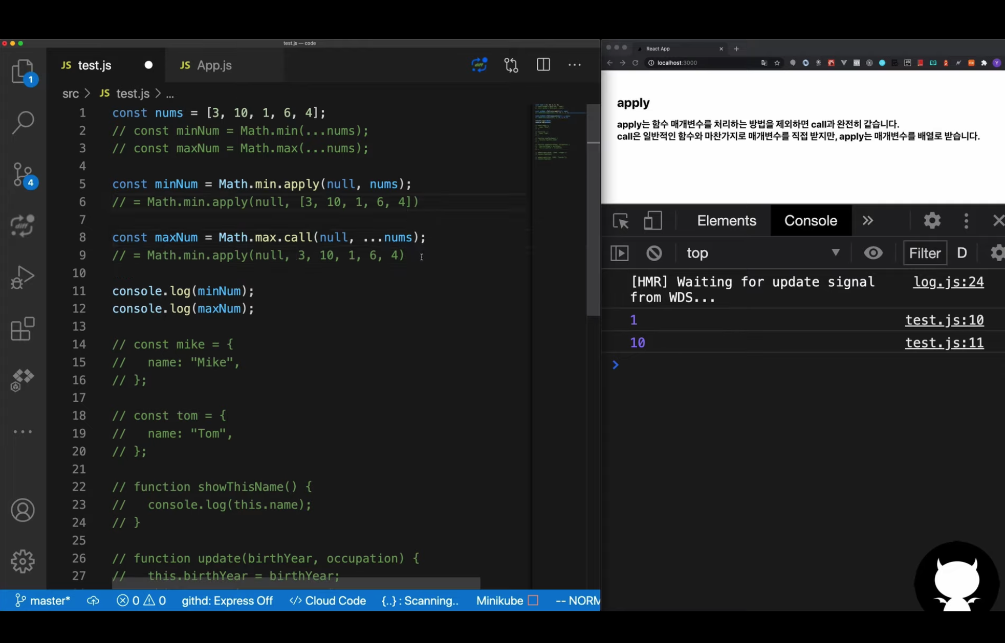Open changes compare icon in editor toolbar

point(511,65)
